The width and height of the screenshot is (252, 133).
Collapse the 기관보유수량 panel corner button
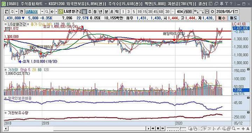(x=248, y=112)
